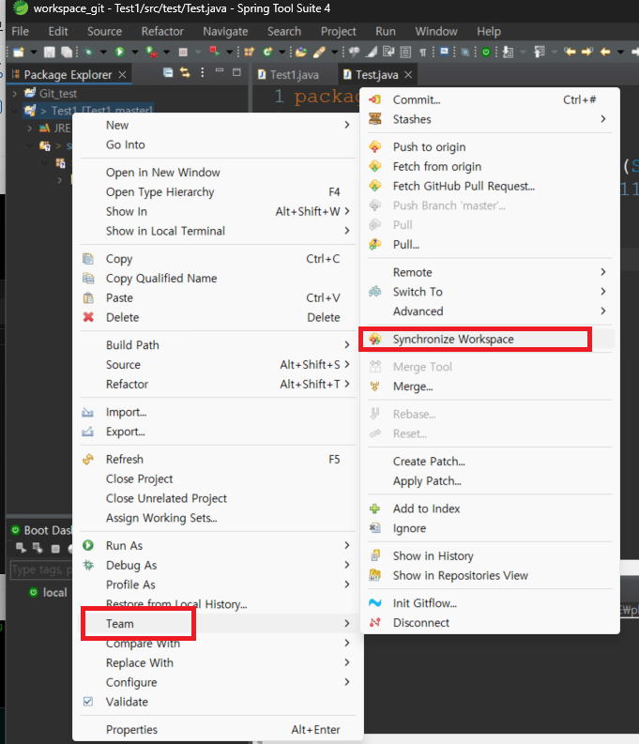Expand the JRE library tree node

pos(30,129)
